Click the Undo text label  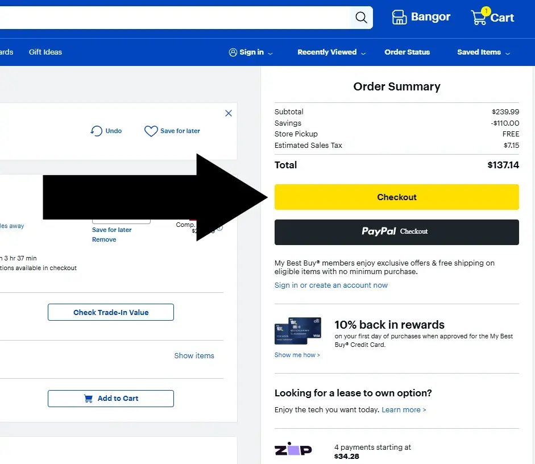pos(114,131)
